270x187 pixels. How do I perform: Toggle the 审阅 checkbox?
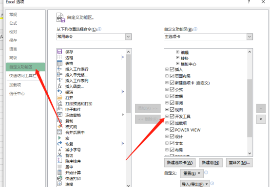(172, 103)
